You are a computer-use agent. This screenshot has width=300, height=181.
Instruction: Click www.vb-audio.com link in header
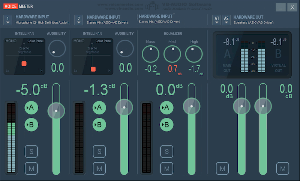[x=124, y=8]
